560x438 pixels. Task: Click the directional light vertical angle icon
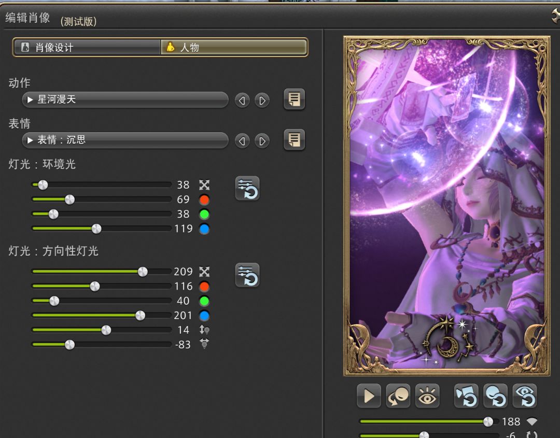pyautogui.click(x=204, y=330)
